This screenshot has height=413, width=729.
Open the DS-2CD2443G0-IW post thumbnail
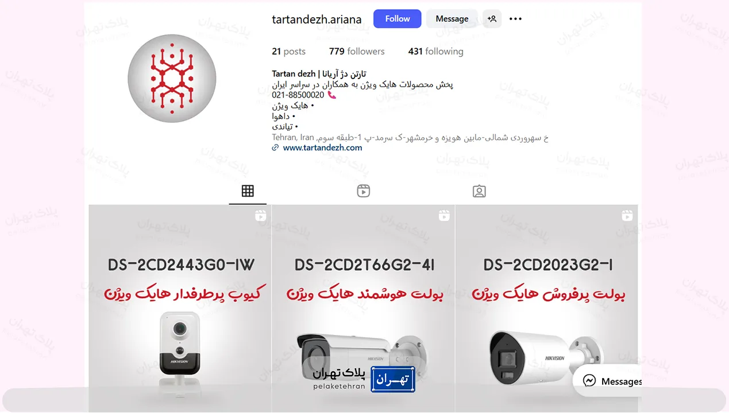tap(180, 309)
